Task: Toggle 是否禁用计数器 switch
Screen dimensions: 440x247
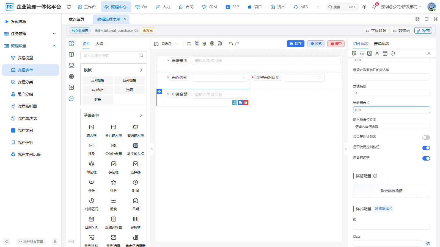Action: (426, 137)
